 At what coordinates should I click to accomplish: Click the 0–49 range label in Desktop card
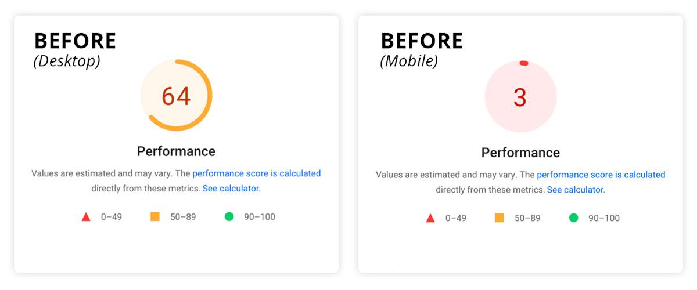[113, 217]
